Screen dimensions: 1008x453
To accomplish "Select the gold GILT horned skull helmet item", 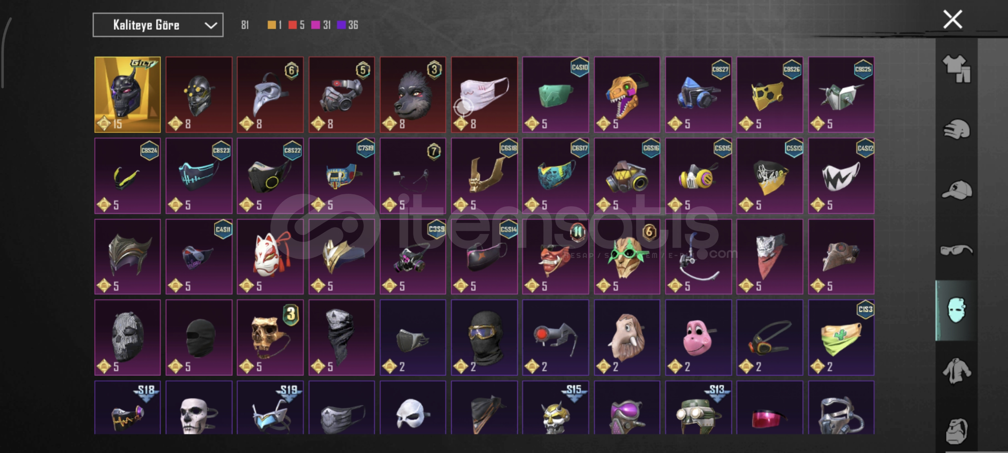I will pos(127,95).
